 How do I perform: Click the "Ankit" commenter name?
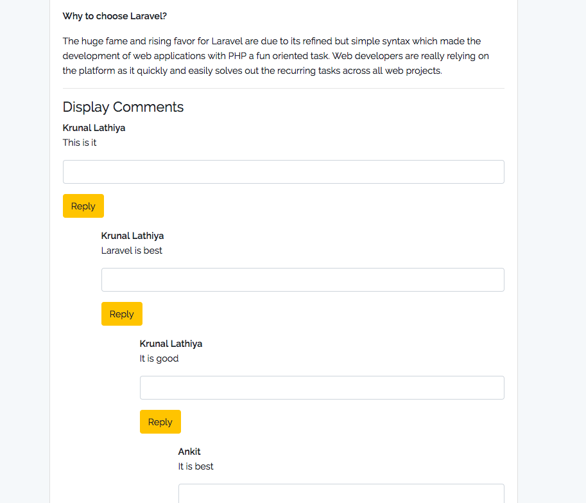(189, 452)
